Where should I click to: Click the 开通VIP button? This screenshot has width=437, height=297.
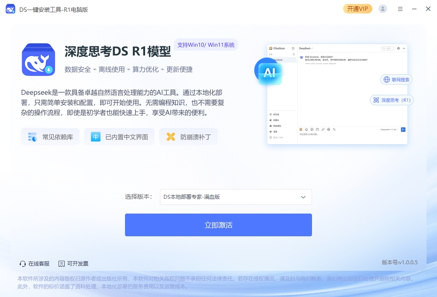357,9
